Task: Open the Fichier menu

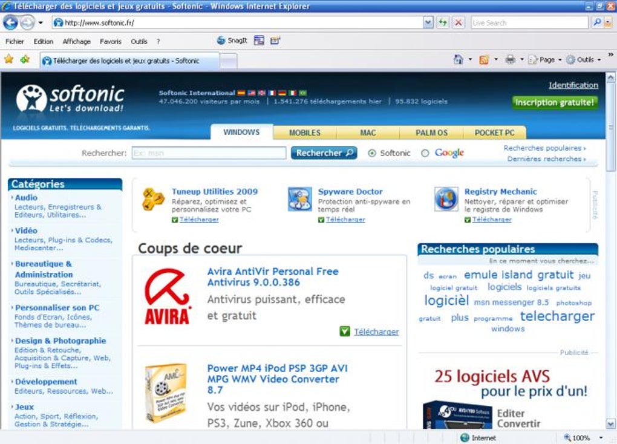Action: (x=15, y=41)
